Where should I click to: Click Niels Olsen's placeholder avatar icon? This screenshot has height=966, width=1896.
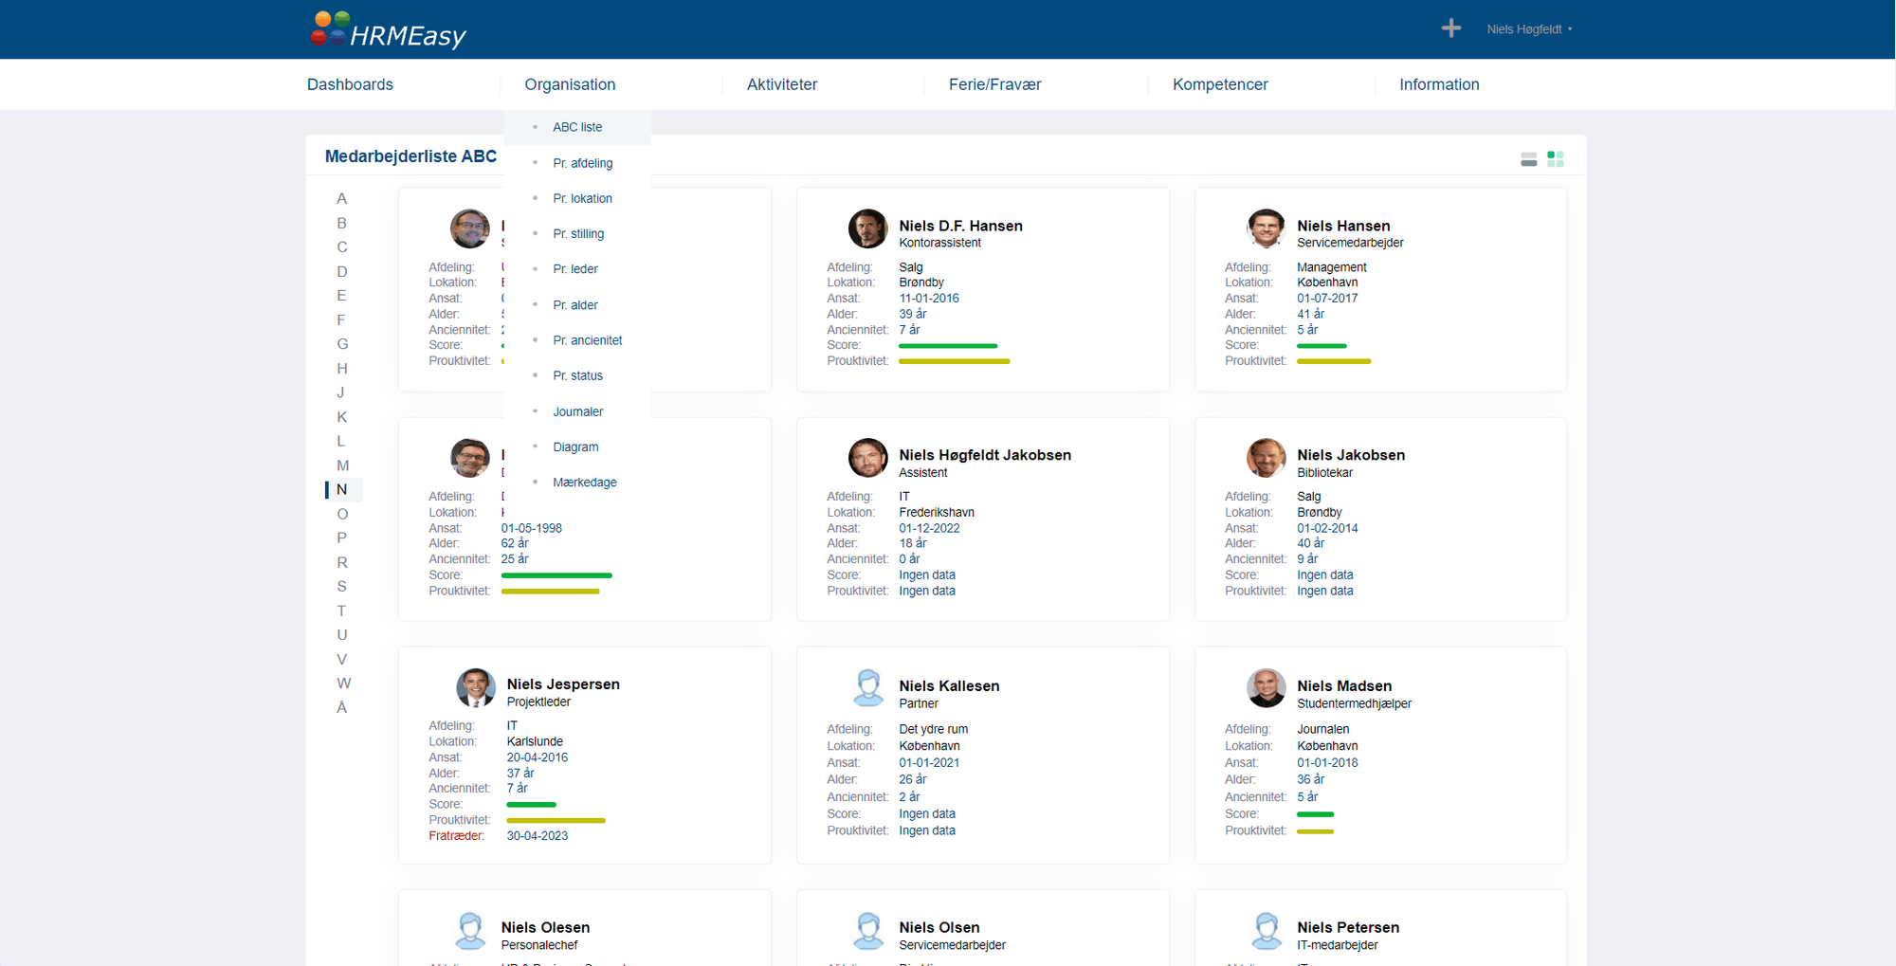pos(867,931)
